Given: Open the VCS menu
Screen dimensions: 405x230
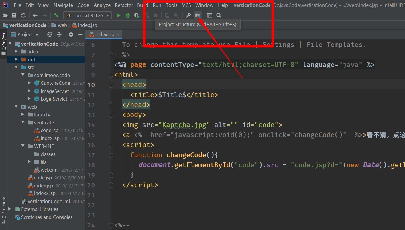Looking at the screenshot, I should point(187,5).
